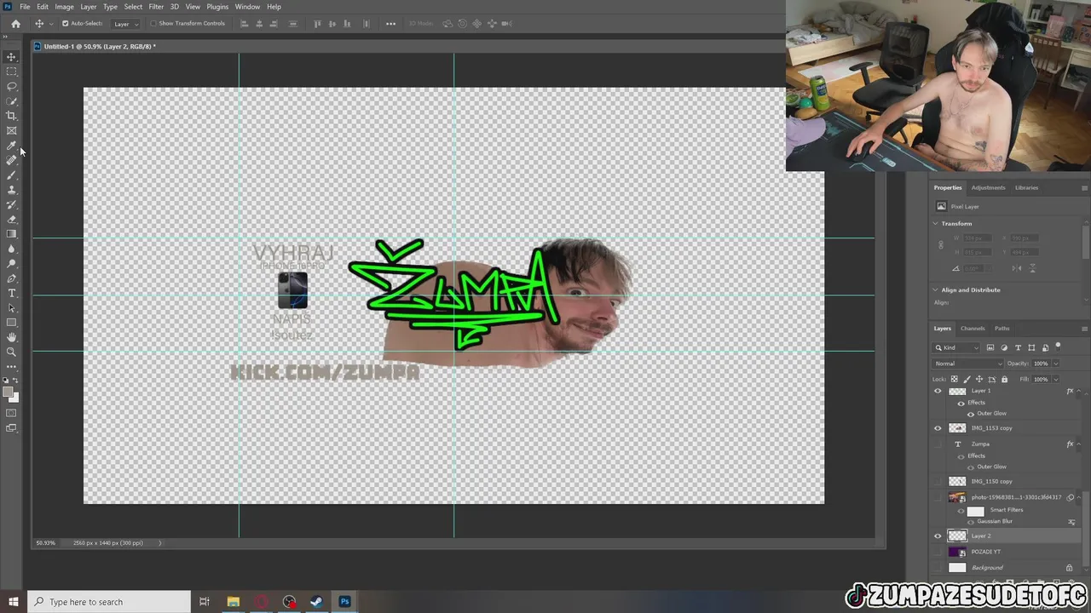Viewport: 1091px width, 613px height.
Task: Switch to the Paths tab
Action: pos(1002,329)
